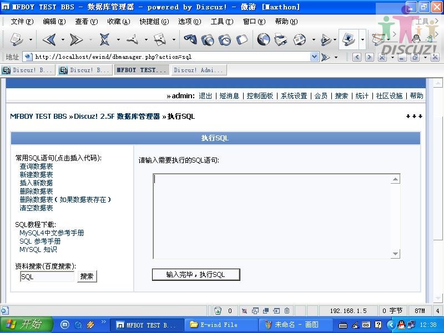Click the 控制面板 link in top navigation

pos(260,96)
